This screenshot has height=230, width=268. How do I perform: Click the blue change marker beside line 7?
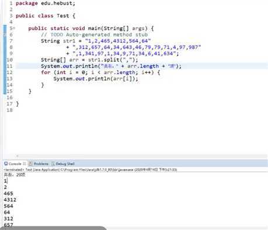point(5,41)
